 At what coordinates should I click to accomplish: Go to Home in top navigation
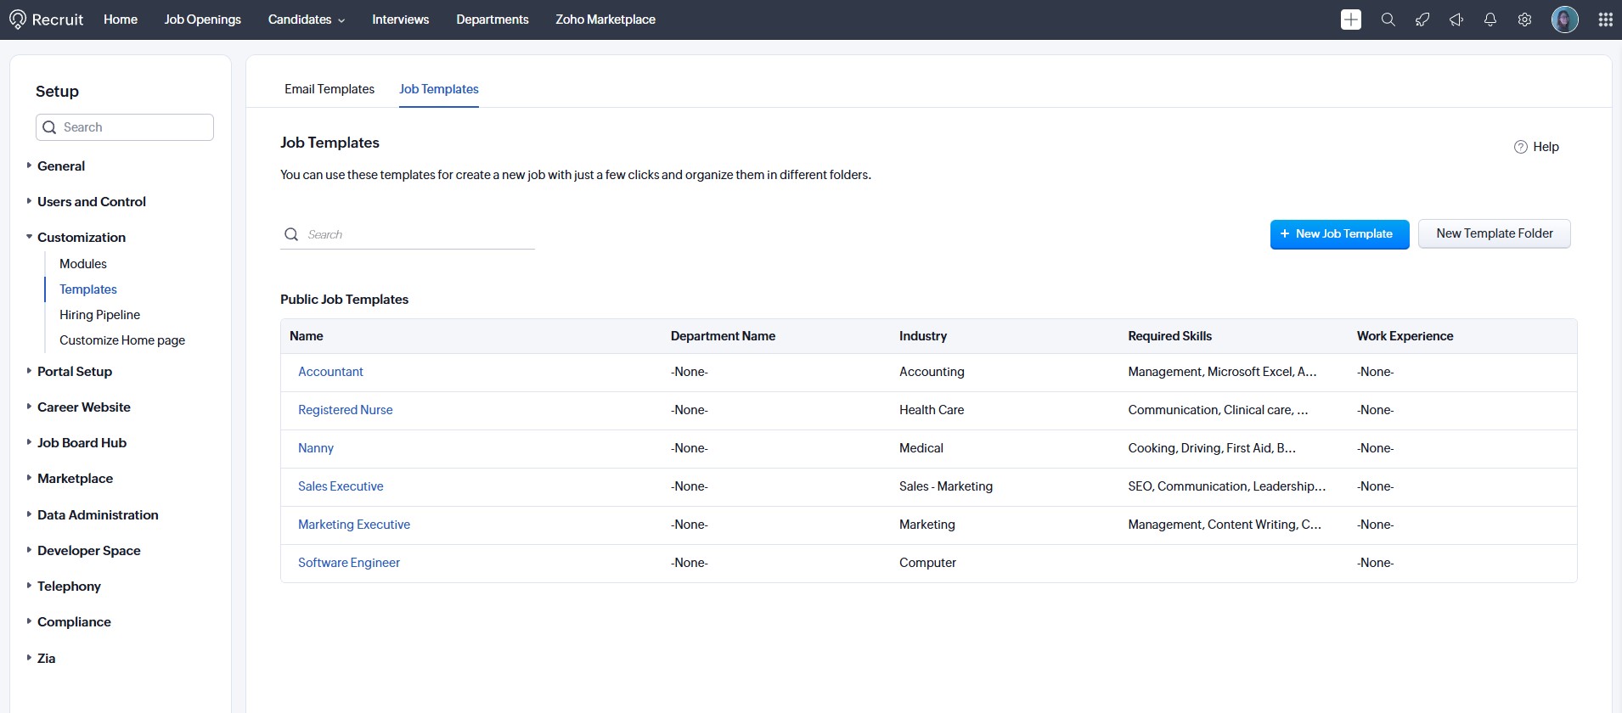click(x=121, y=20)
